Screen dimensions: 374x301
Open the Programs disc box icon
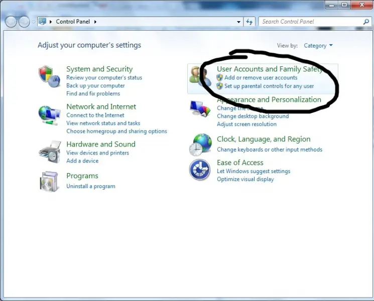click(49, 182)
